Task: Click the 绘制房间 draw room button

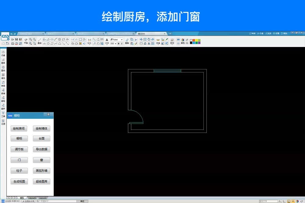Action: (19, 129)
